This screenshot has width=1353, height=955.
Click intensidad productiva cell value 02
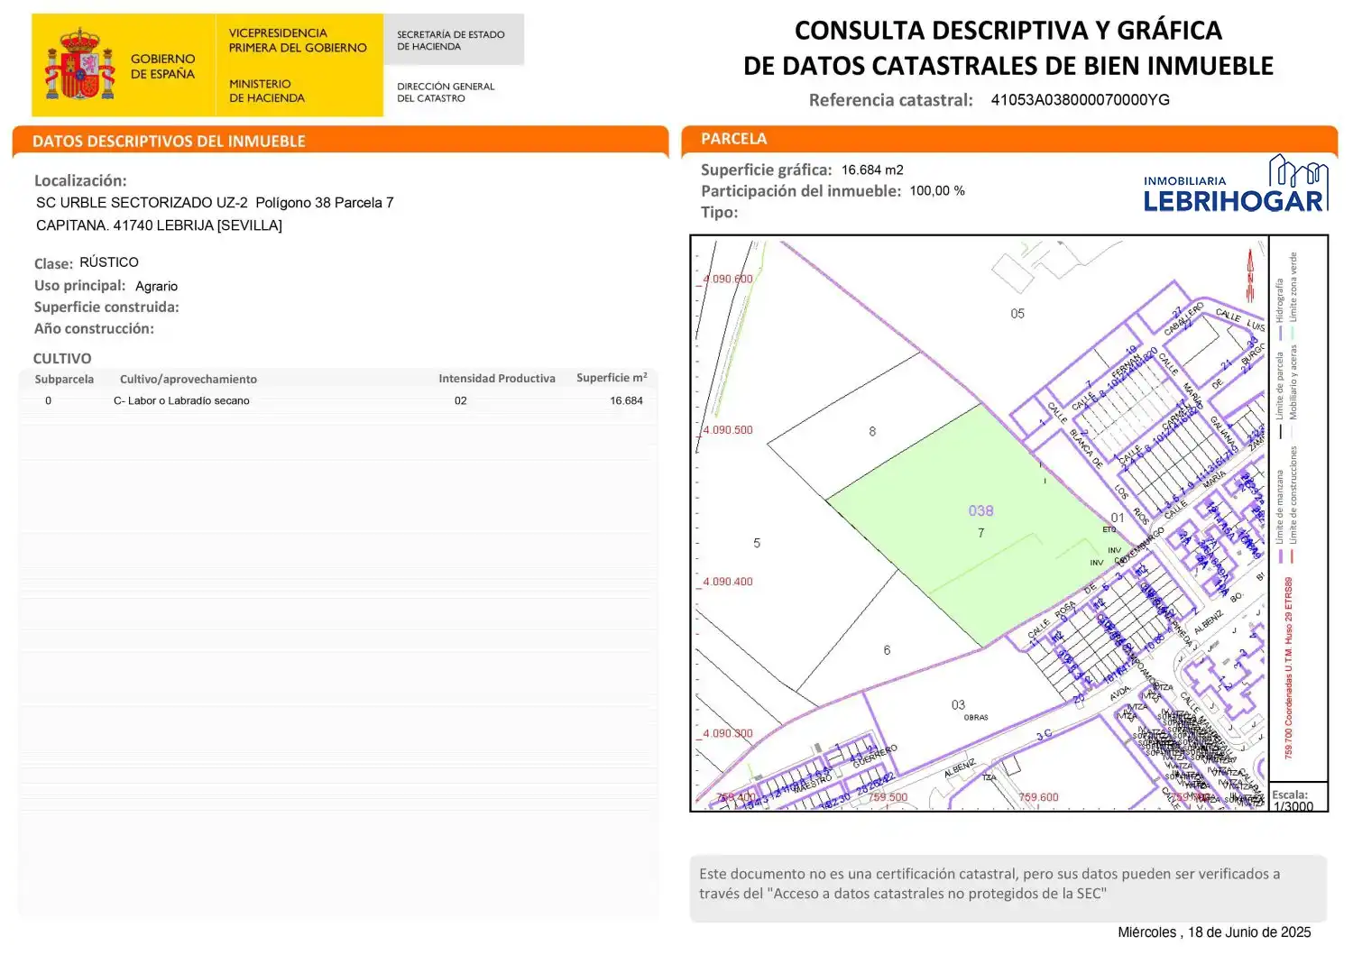click(x=461, y=400)
